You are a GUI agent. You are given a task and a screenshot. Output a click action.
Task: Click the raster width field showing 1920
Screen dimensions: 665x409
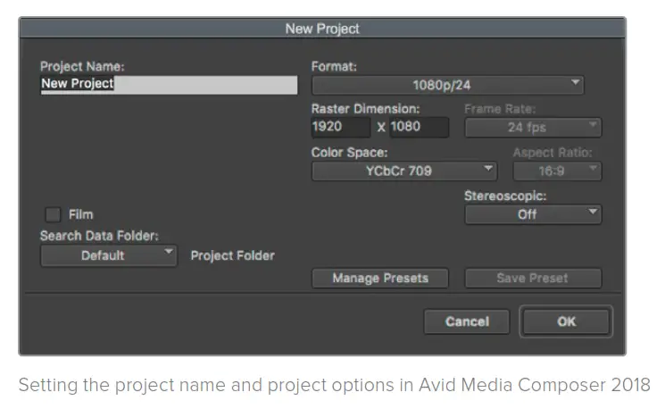340,127
